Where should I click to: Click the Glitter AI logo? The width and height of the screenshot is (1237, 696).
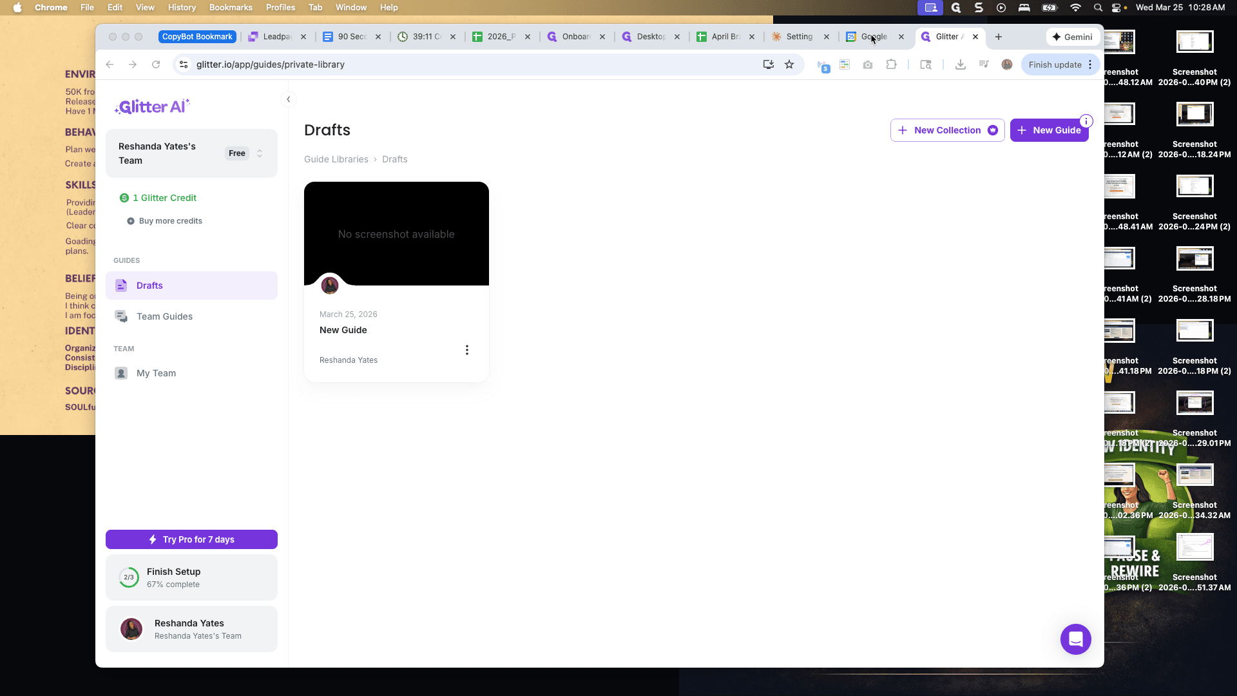(152, 107)
